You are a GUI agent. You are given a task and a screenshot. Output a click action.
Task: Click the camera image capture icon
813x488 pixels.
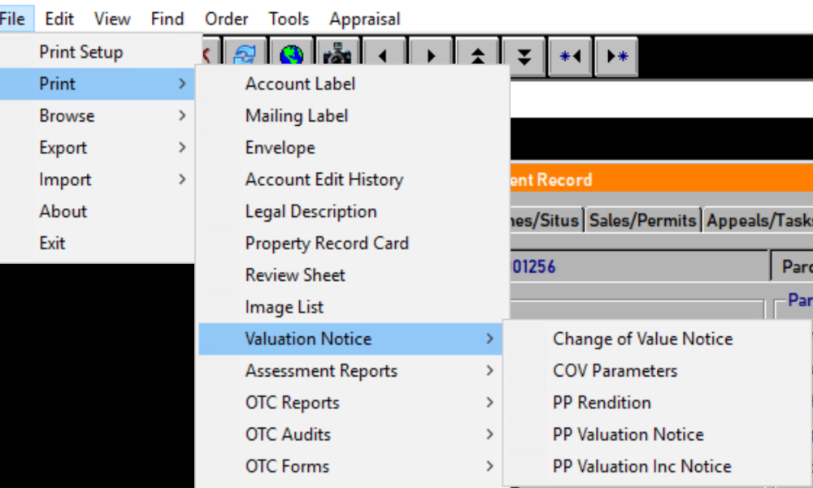pyautogui.click(x=337, y=55)
